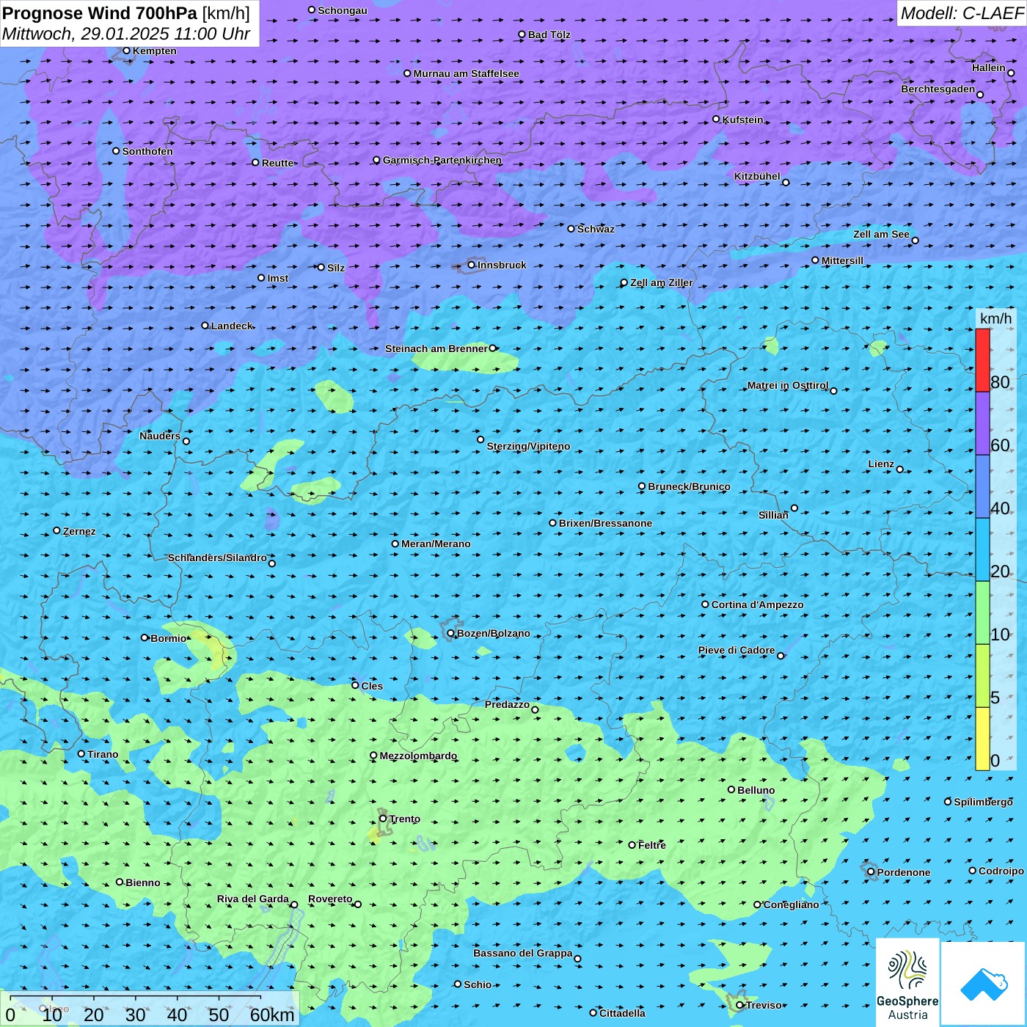Click the Schio city marker

click(458, 984)
